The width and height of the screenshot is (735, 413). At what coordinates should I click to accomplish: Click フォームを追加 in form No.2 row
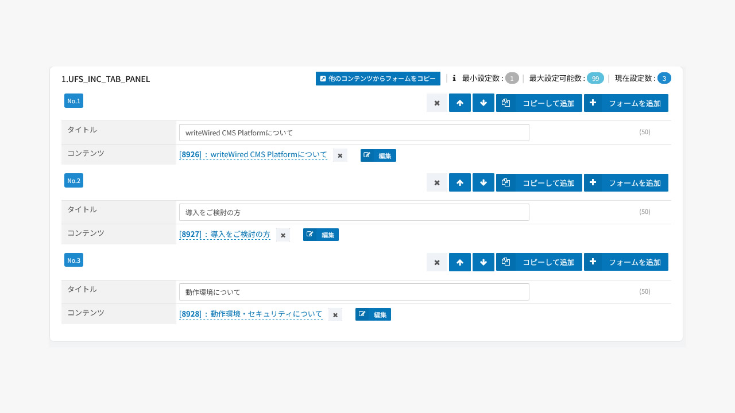pos(626,183)
